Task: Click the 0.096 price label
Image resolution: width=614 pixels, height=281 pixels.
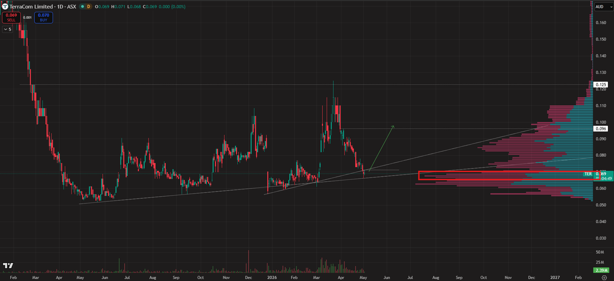Action: pyautogui.click(x=601, y=129)
